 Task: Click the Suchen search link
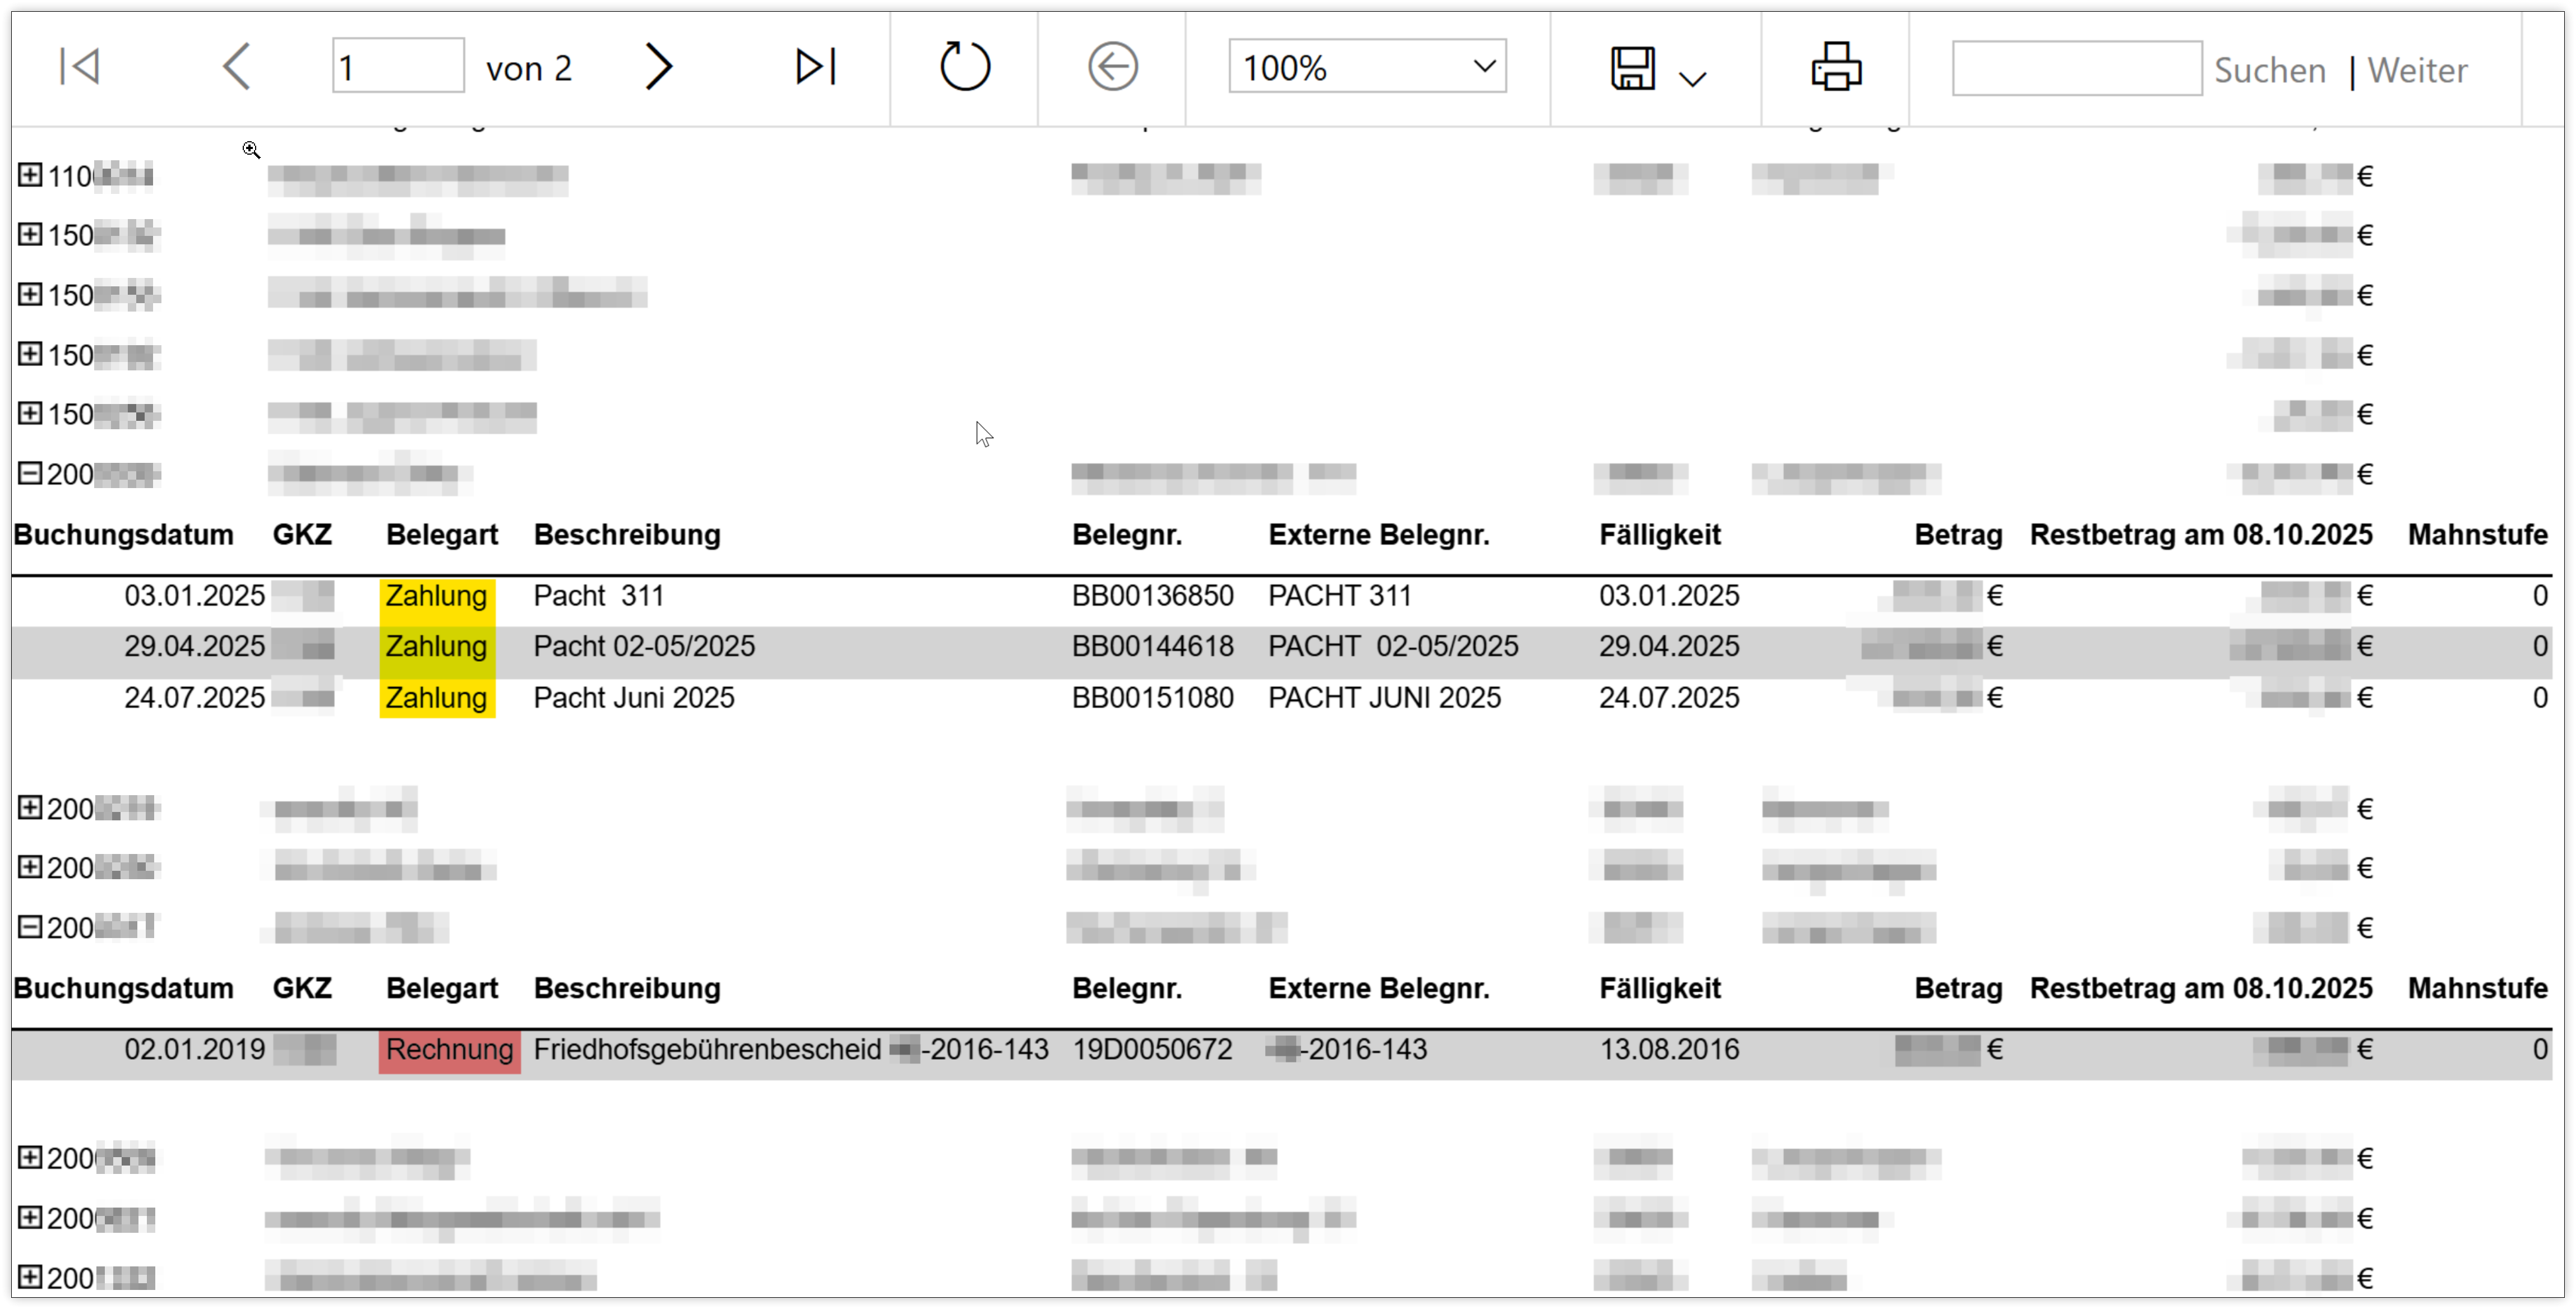2269,70
